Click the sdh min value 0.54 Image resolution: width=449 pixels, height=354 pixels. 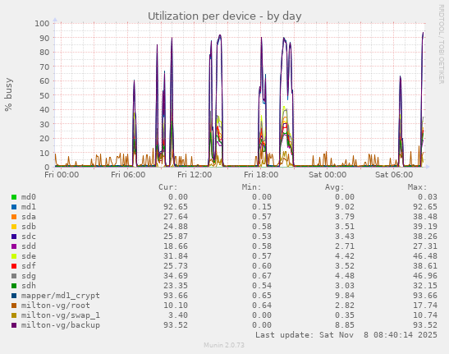(x=262, y=286)
